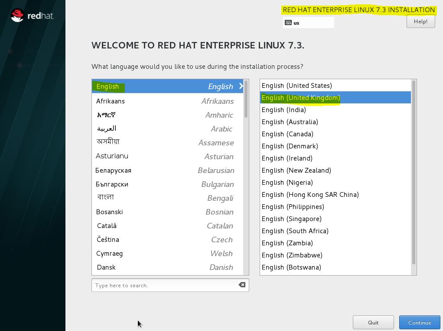The height and width of the screenshot is (331, 443).
Task: Quit the installer
Action: (373, 322)
